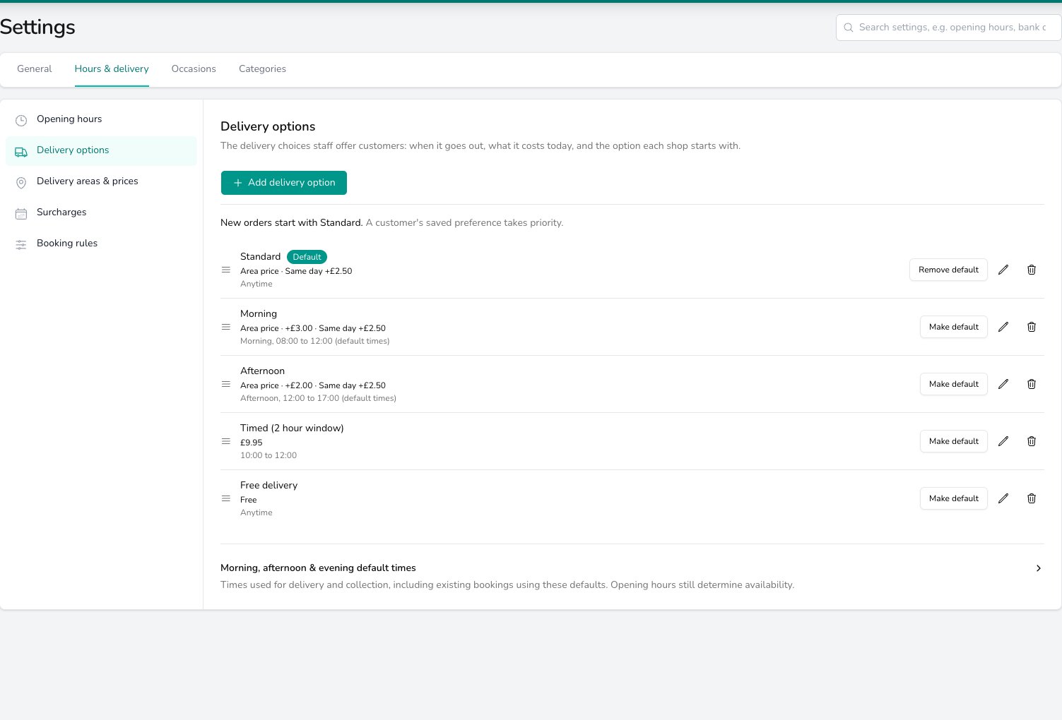Click the calendar icon next to Surcharges
The width and height of the screenshot is (1062, 720).
pyautogui.click(x=21, y=213)
